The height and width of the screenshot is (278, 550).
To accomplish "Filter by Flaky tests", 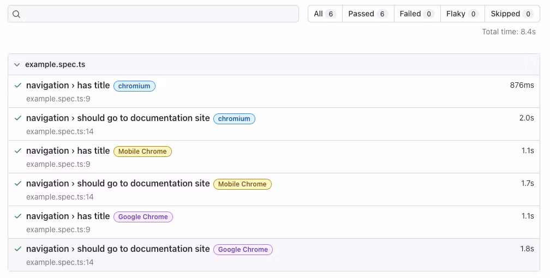I will [x=463, y=14].
